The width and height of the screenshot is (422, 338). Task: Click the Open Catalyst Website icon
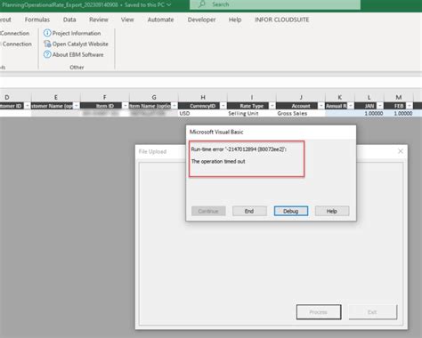click(47, 44)
